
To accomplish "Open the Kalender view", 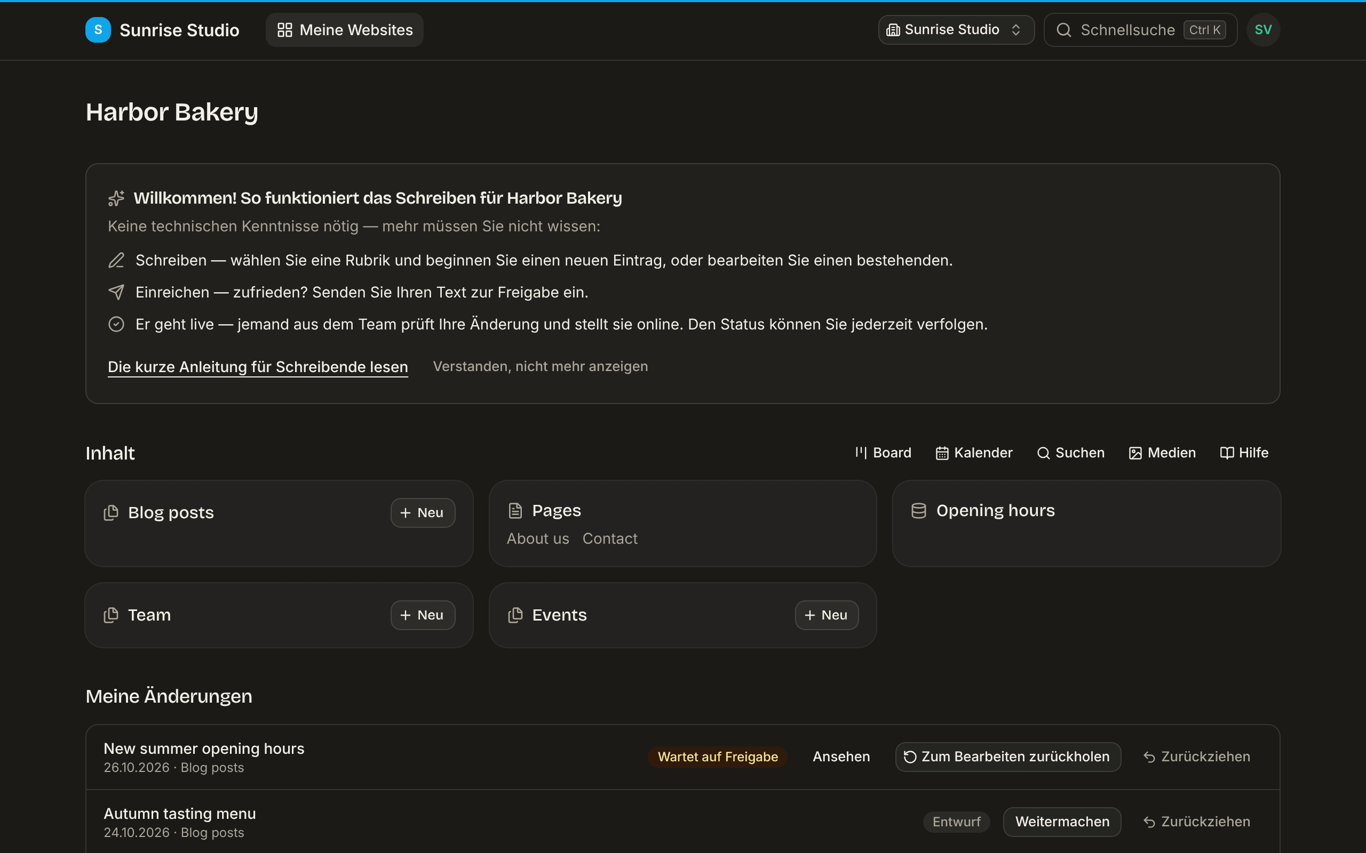I will 974,453.
